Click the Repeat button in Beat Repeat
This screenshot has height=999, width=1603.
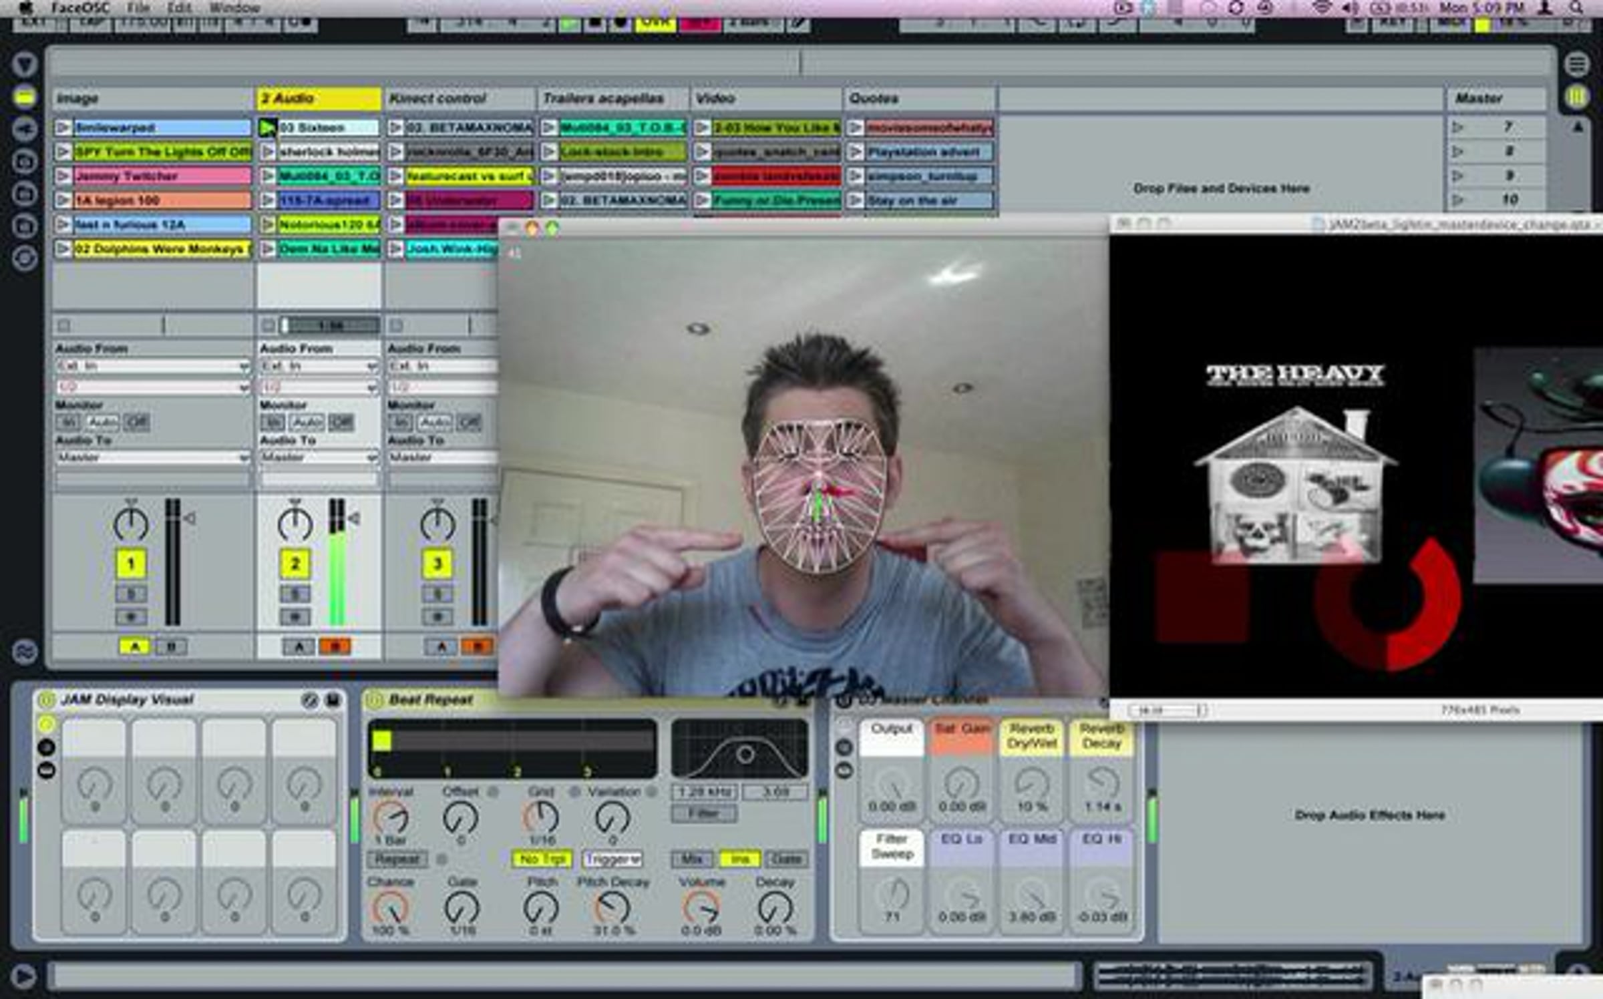pos(397,859)
